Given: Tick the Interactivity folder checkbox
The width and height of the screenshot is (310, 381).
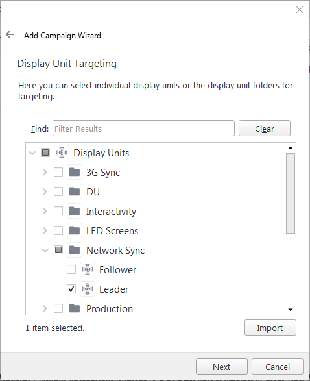Looking at the screenshot, I should 58,211.
